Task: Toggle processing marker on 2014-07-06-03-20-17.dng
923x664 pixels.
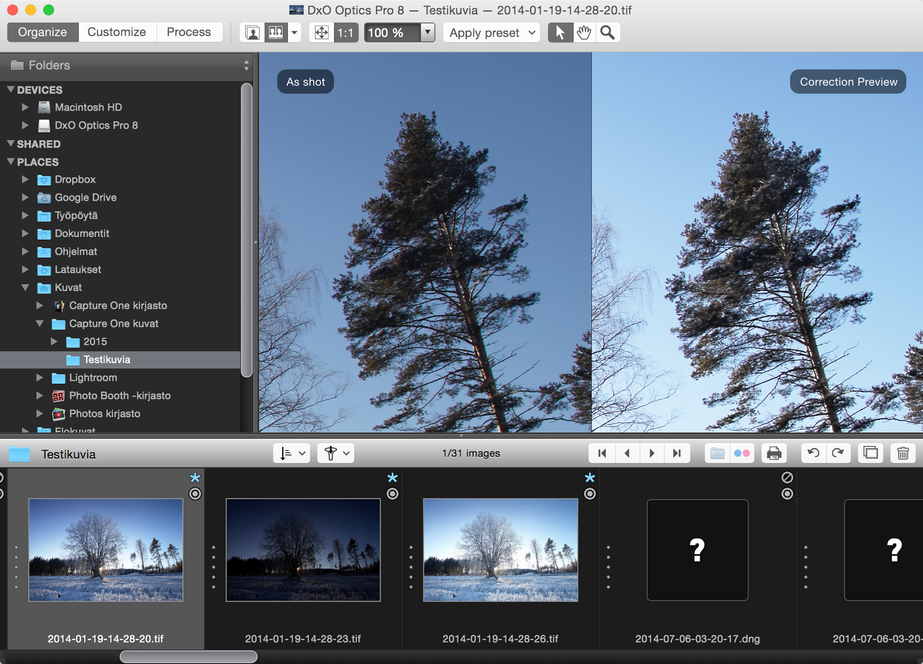Action: click(x=787, y=494)
